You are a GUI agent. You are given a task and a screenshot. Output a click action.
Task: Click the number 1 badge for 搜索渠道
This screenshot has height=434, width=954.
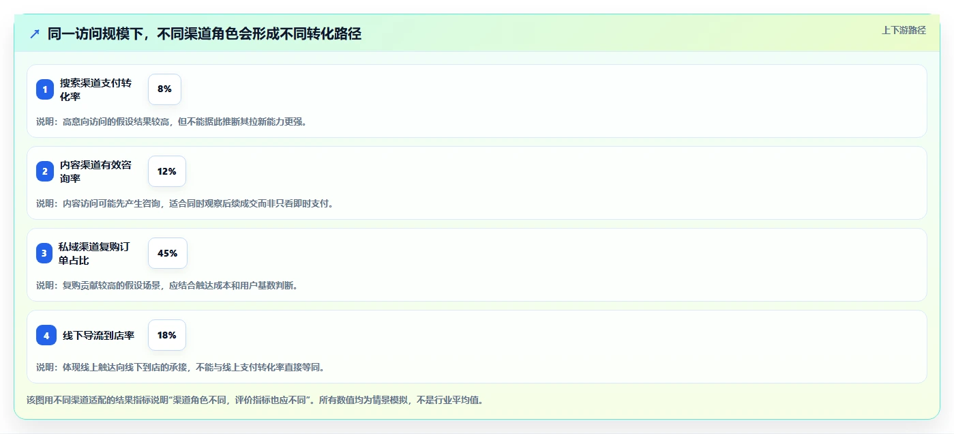click(45, 89)
